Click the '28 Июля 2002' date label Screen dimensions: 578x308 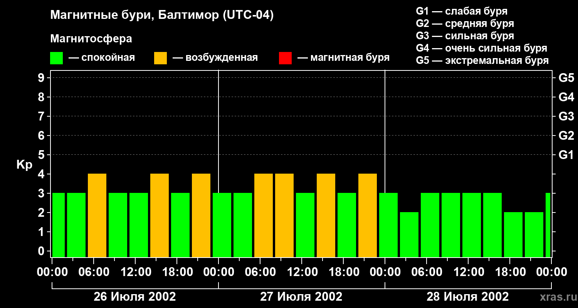point(467,297)
